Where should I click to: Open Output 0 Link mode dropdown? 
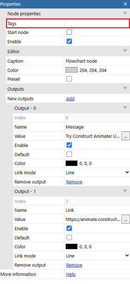(x=97, y=172)
